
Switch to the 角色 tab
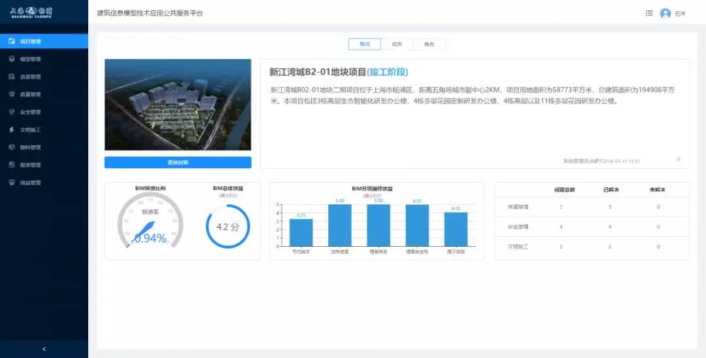(x=429, y=44)
